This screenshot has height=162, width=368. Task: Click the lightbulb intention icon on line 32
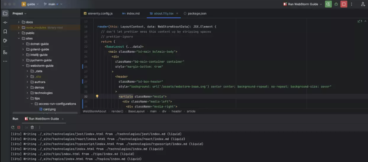tap(97, 96)
